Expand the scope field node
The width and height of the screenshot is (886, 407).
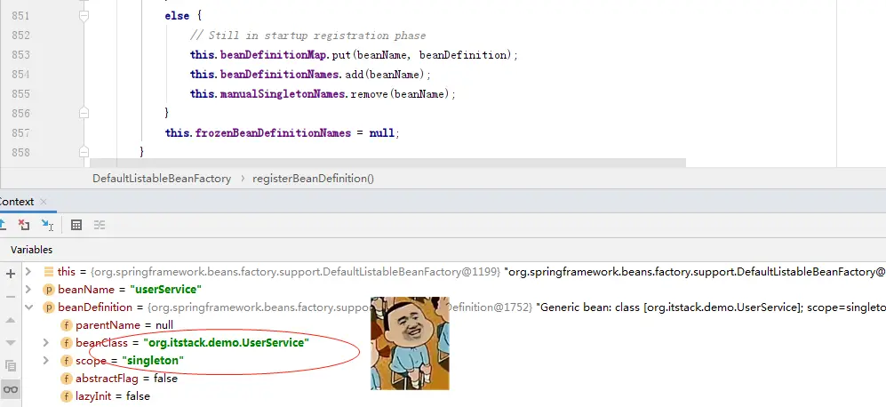(46, 361)
